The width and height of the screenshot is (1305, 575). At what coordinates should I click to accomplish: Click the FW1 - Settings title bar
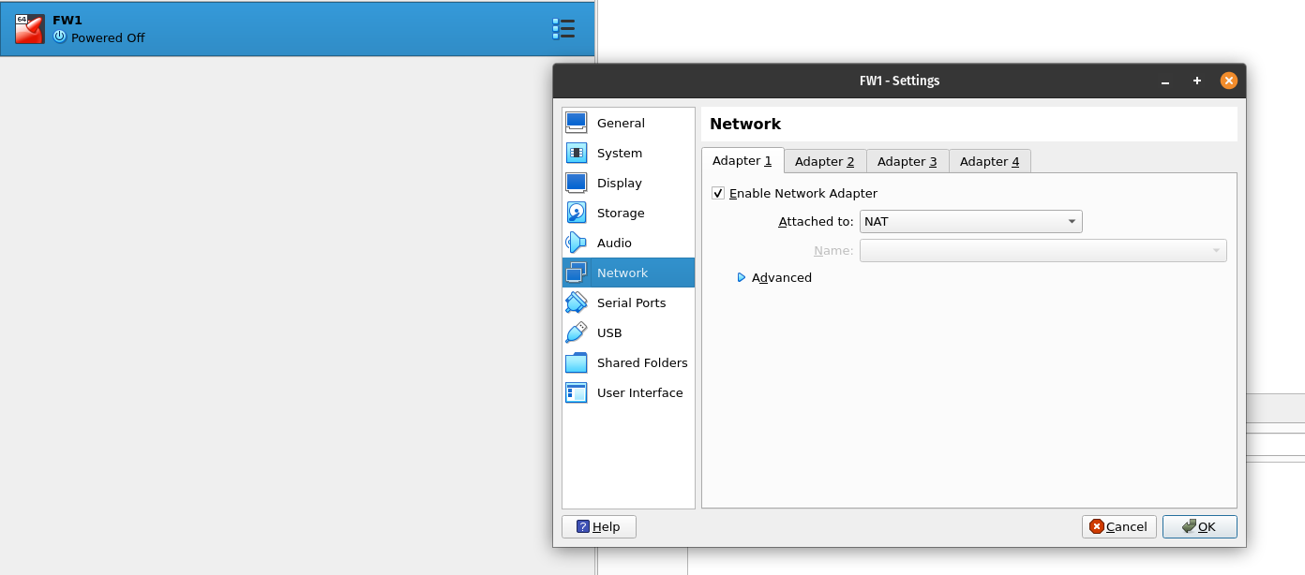coord(899,81)
